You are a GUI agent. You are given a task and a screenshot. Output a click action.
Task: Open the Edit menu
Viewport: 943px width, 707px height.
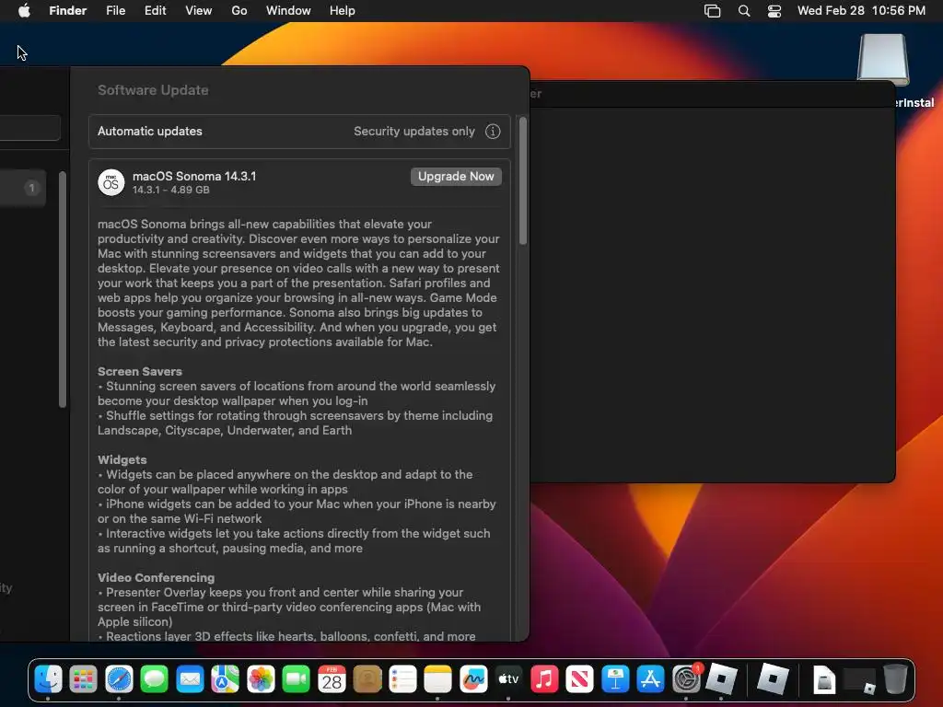click(155, 11)
